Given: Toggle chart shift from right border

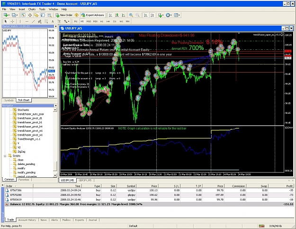Looking at the screenshot, I should click(x=152, y=15).
